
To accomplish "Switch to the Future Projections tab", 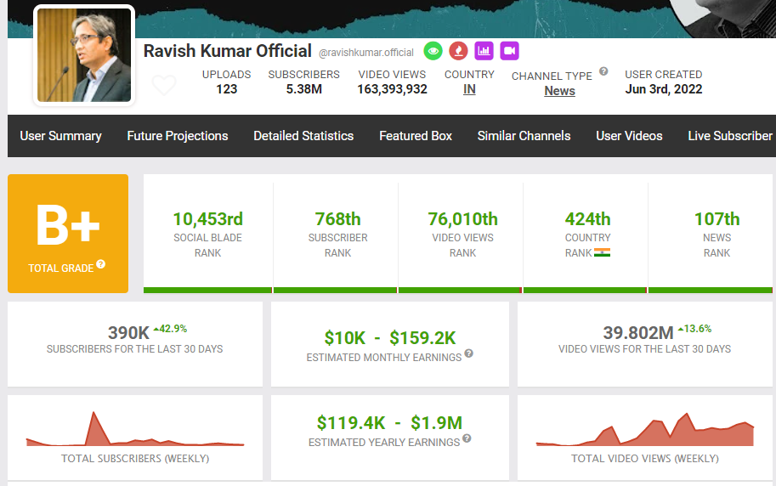I will tap(177, 136).
